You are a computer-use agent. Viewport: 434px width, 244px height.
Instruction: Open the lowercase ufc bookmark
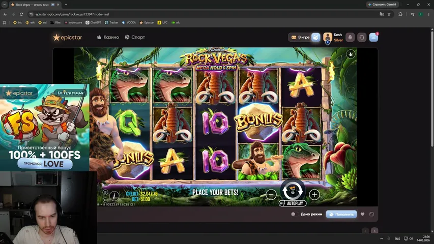[x=176, y=23]
